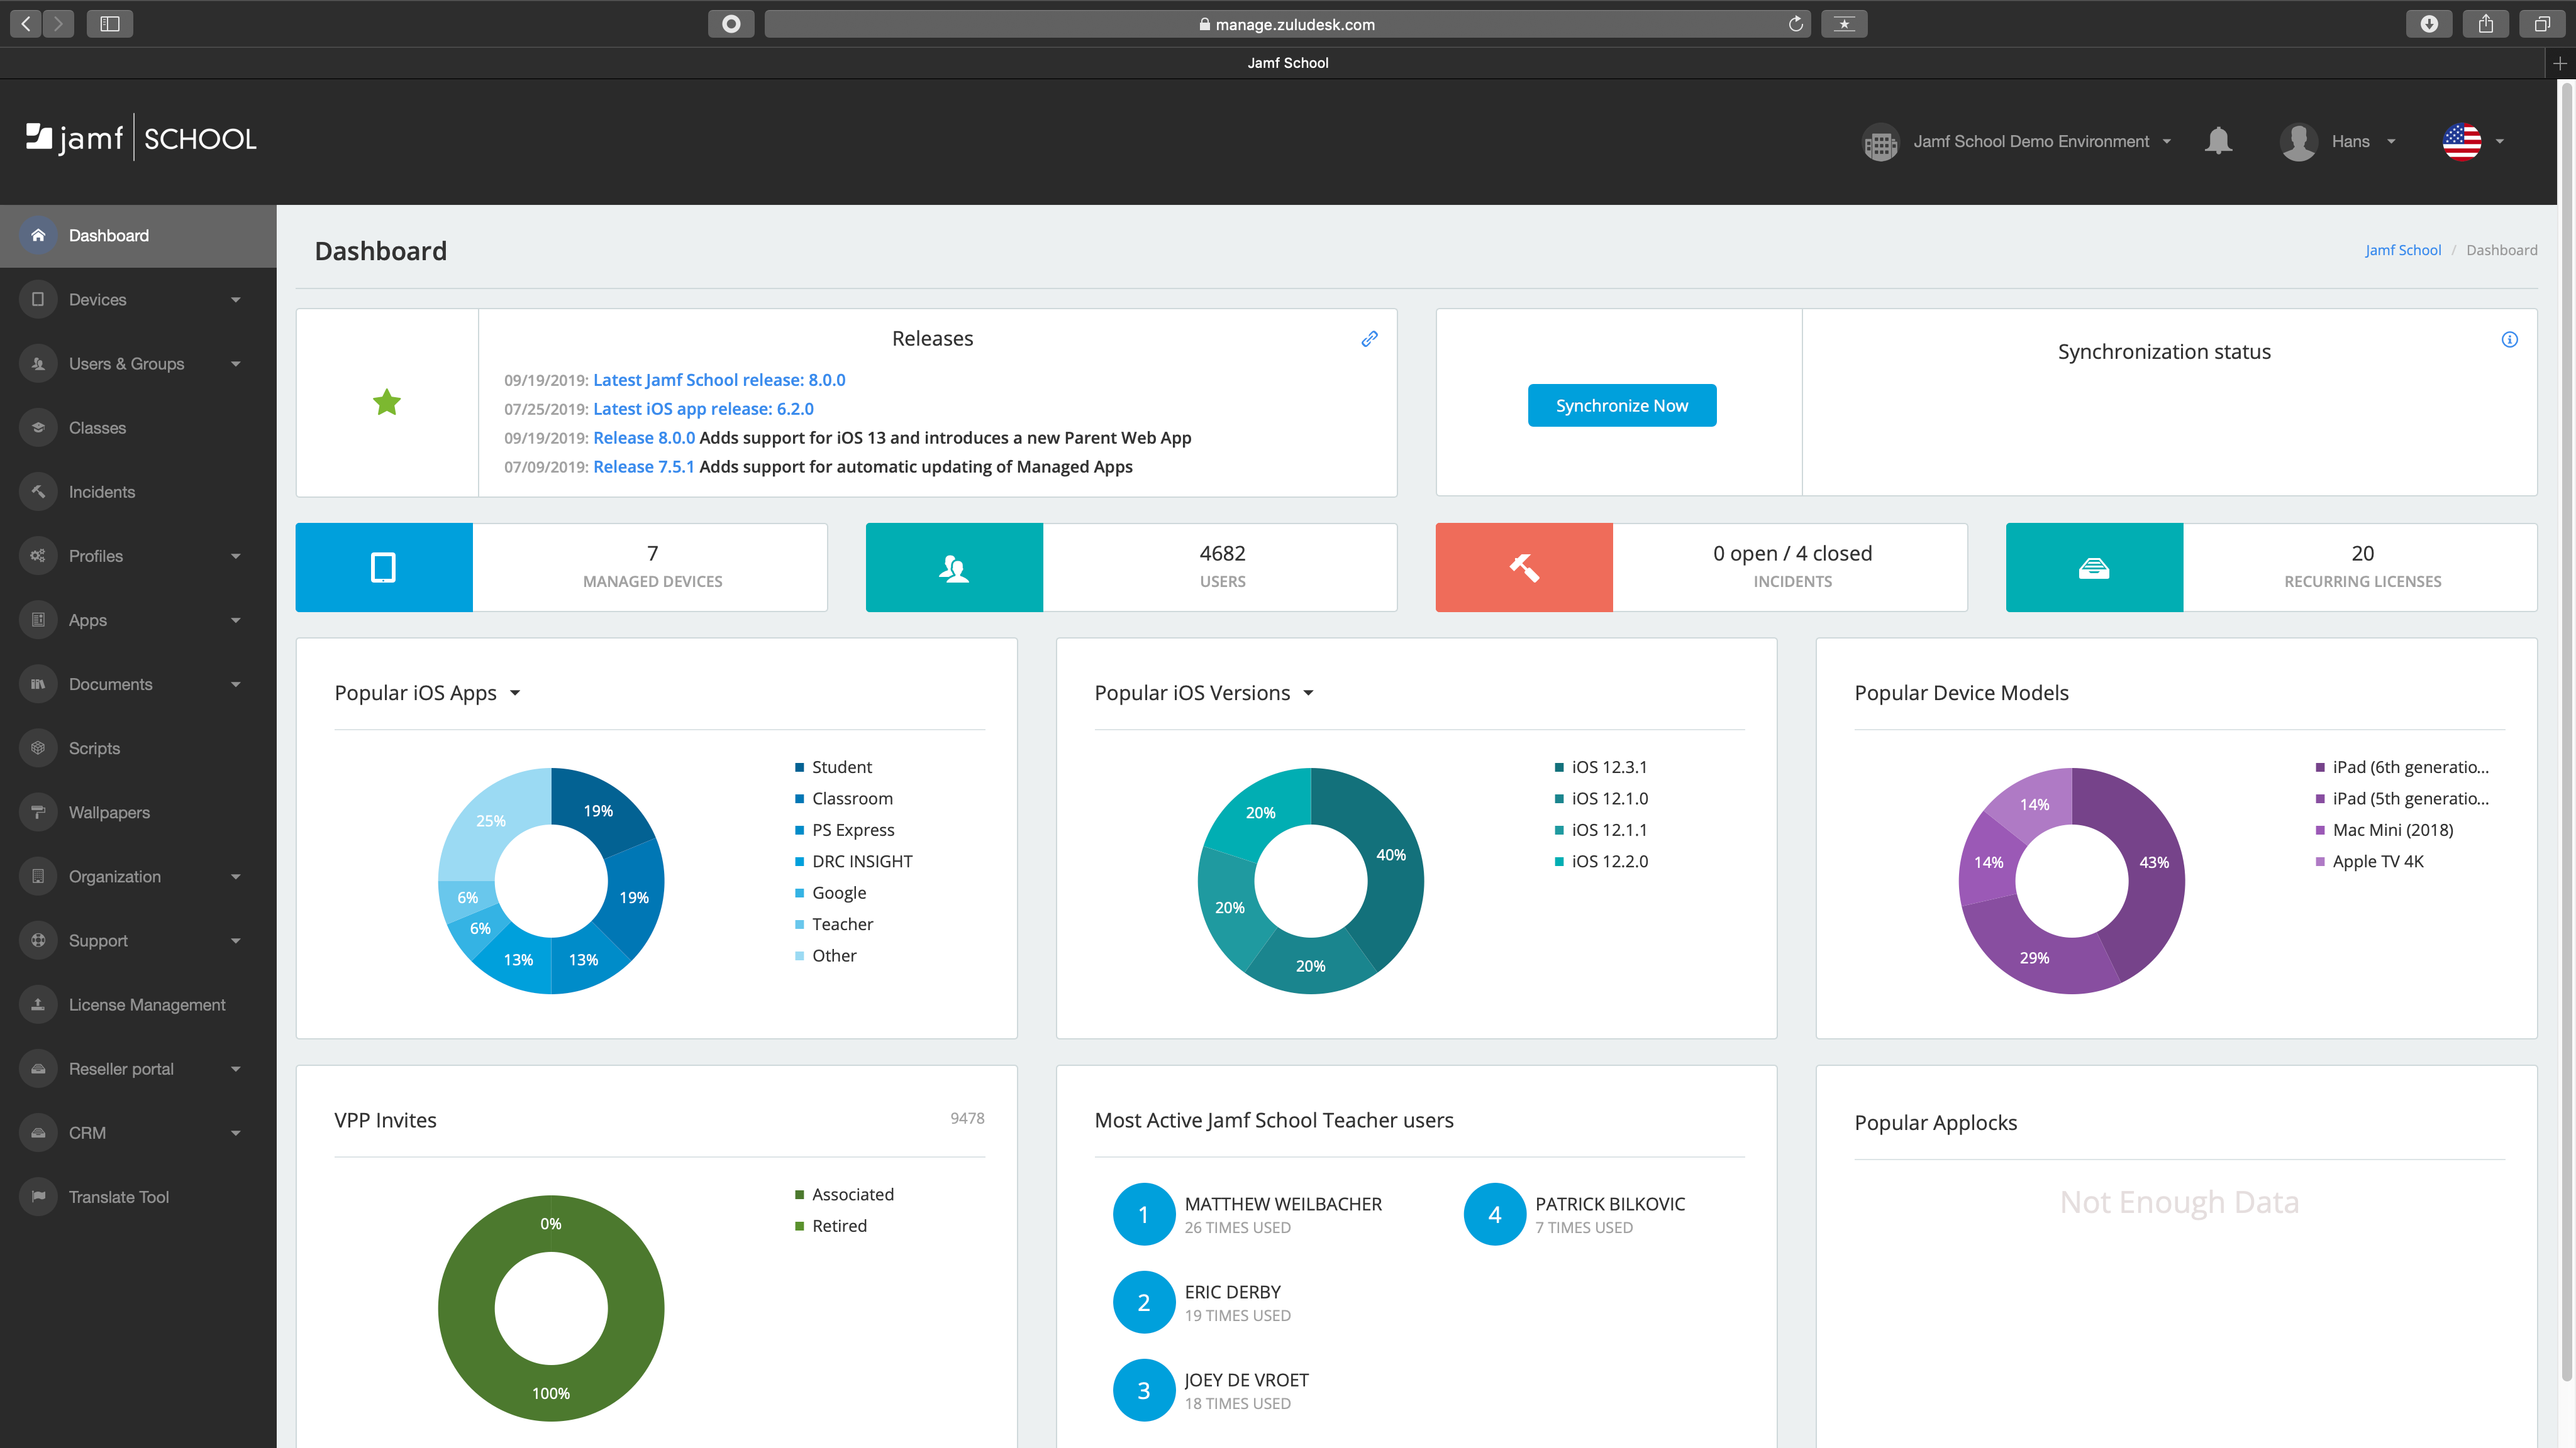
Task: Click the Users & Groups sidebar icon
Action: [38, 364]
